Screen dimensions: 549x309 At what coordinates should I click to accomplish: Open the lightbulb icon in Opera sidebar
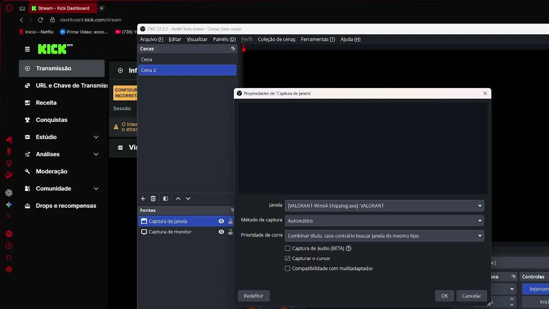coord(9,163)
